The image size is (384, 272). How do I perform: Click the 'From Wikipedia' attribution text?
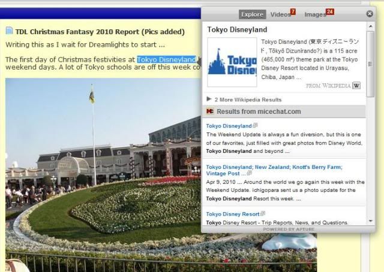[328, 86]
